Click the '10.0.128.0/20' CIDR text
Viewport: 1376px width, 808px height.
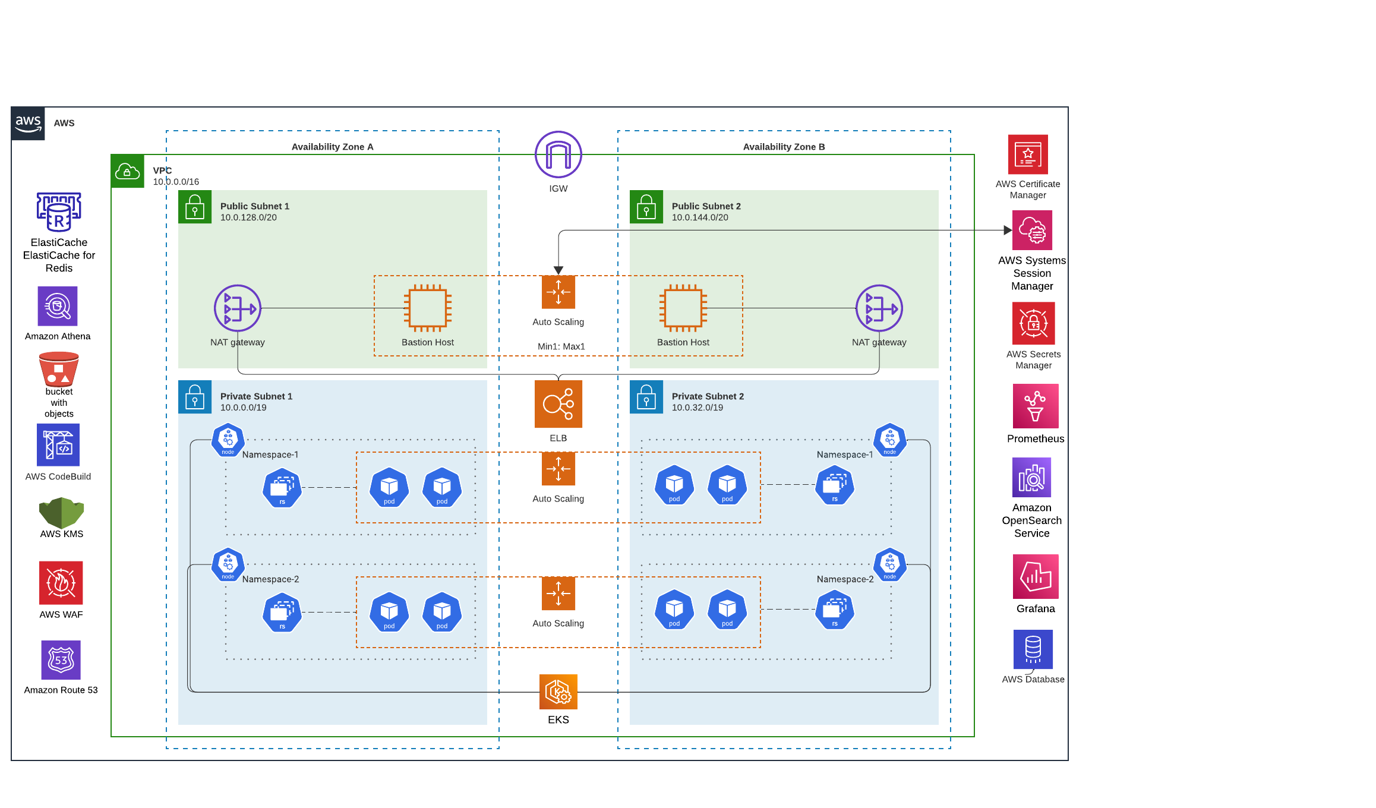point(248,217)
